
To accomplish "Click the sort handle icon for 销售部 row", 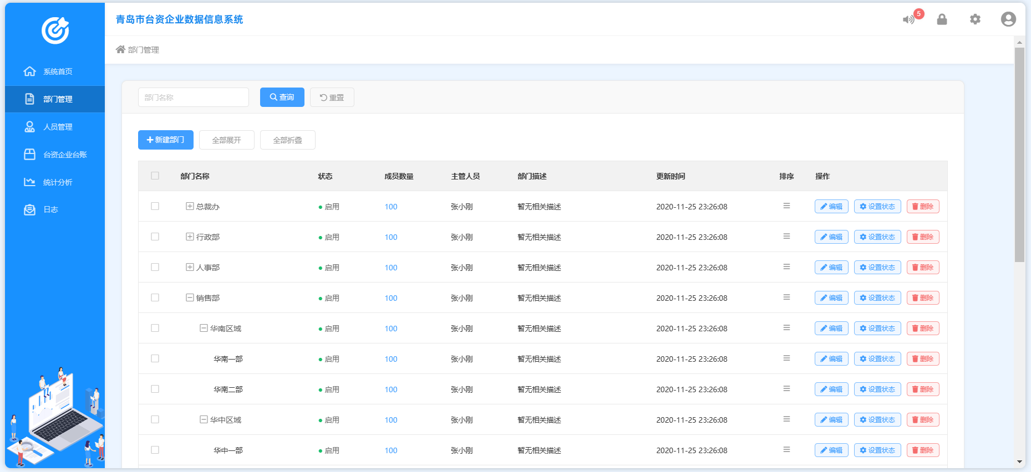I will click(786, 297).
